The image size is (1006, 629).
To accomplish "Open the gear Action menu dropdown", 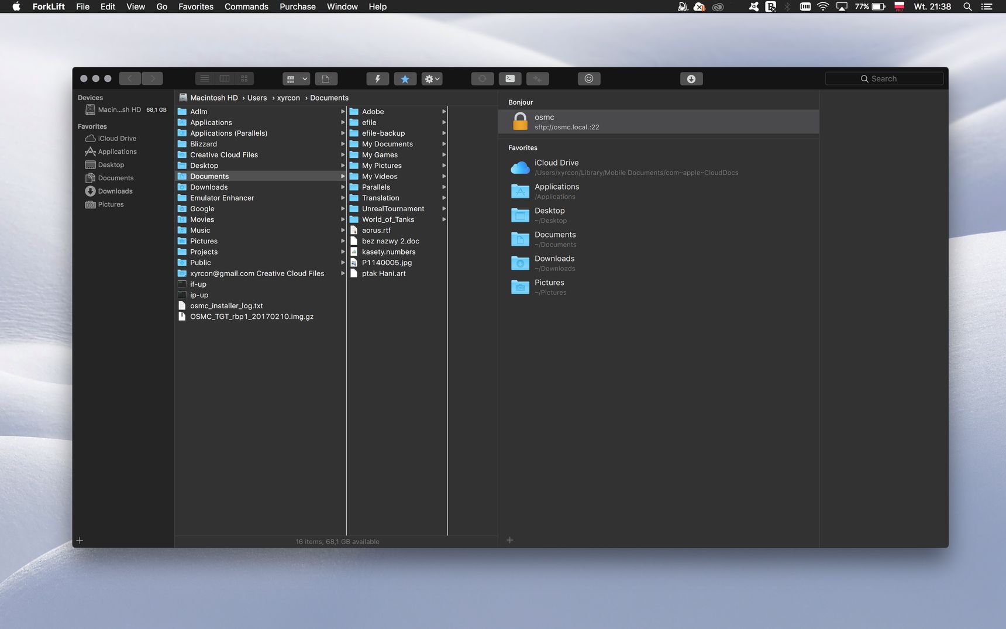I will click(432, 78).
